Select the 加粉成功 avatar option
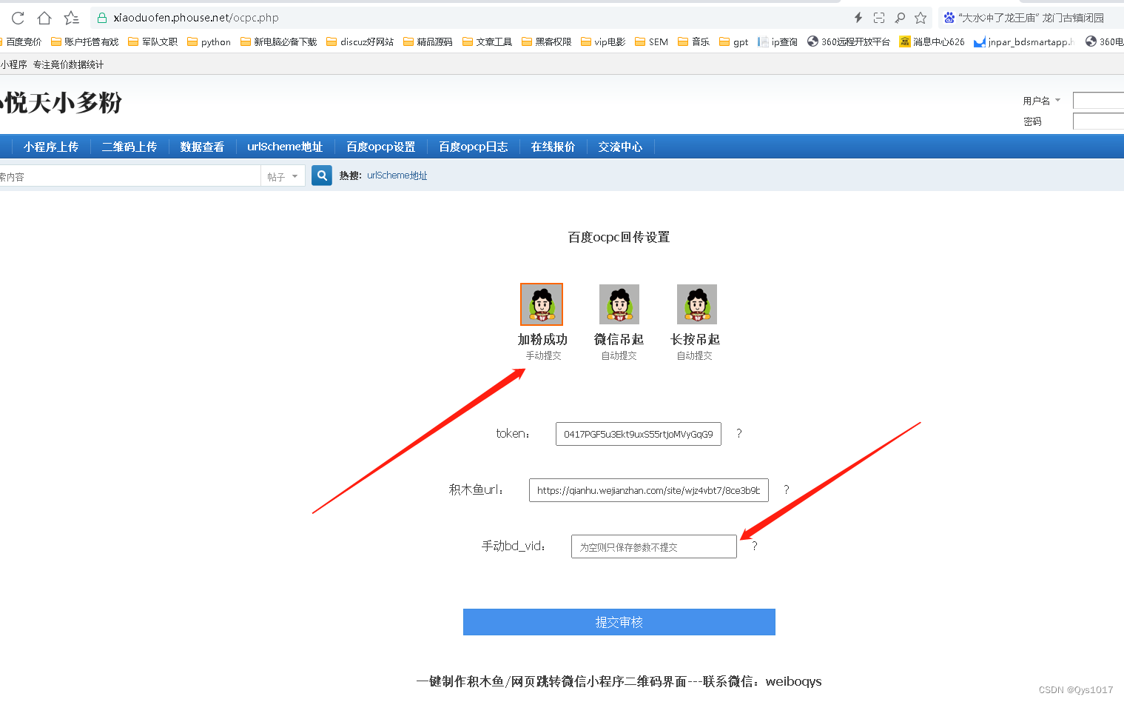This screenshot has height=702, width=1124. pos(542,304)
